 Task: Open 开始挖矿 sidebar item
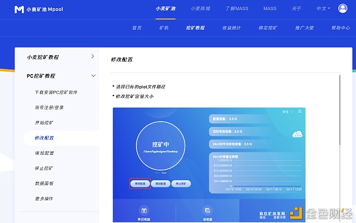(44, 123)
